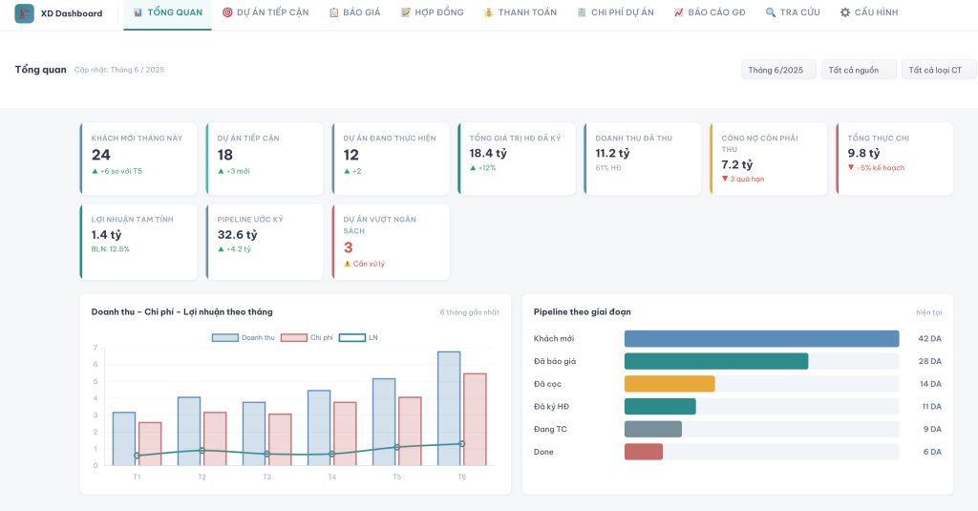
Task: Click the T1 Doanh thu blue bar
Action: [x=124, y=438]
